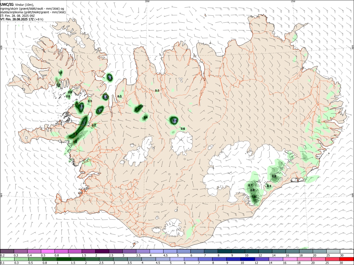
Task: Click the bright red swatch right of 30
Action: point(347,259)
